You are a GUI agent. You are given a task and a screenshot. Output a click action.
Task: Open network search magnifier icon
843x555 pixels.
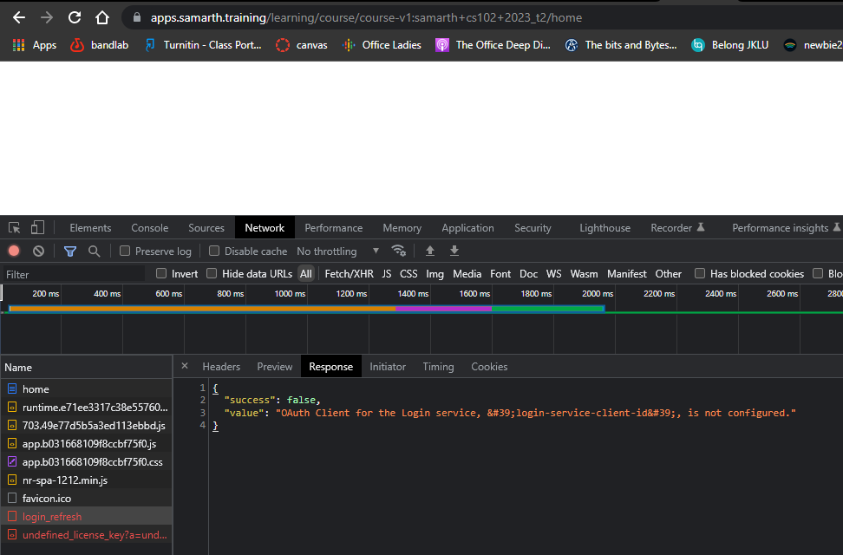[94, 251]
